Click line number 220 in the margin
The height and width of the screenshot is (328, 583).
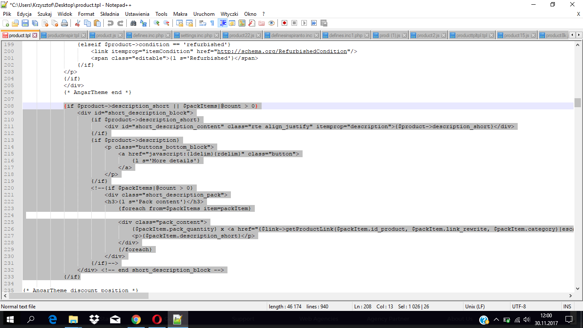click(x=9, y=188)
